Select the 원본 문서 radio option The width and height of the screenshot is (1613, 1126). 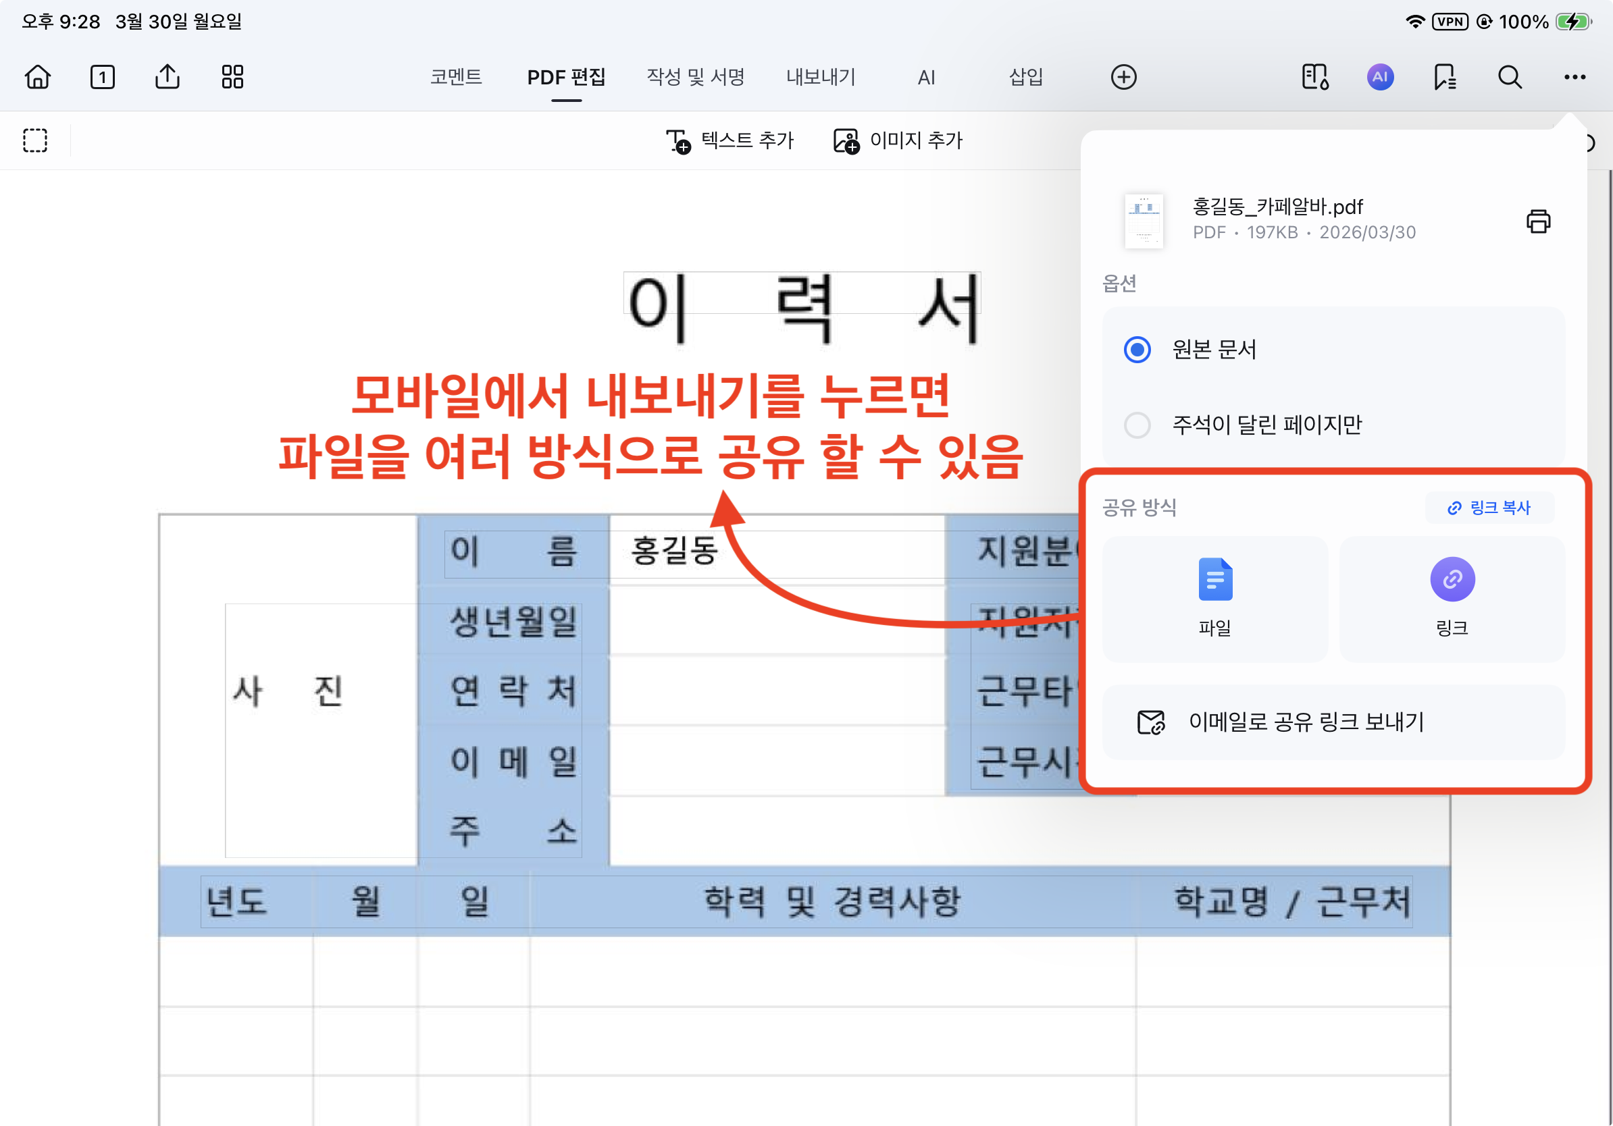coord(1137,349)
